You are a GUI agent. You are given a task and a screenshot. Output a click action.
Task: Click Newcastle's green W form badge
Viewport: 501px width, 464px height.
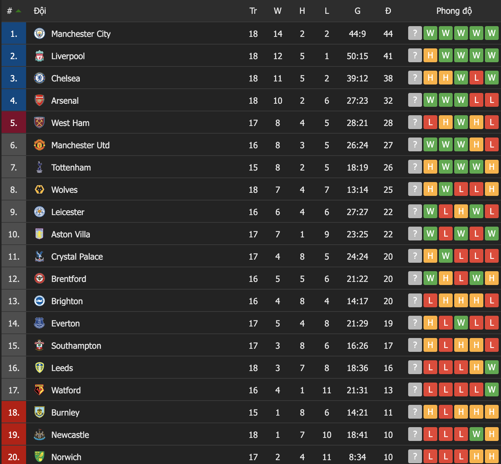point(476,434)
